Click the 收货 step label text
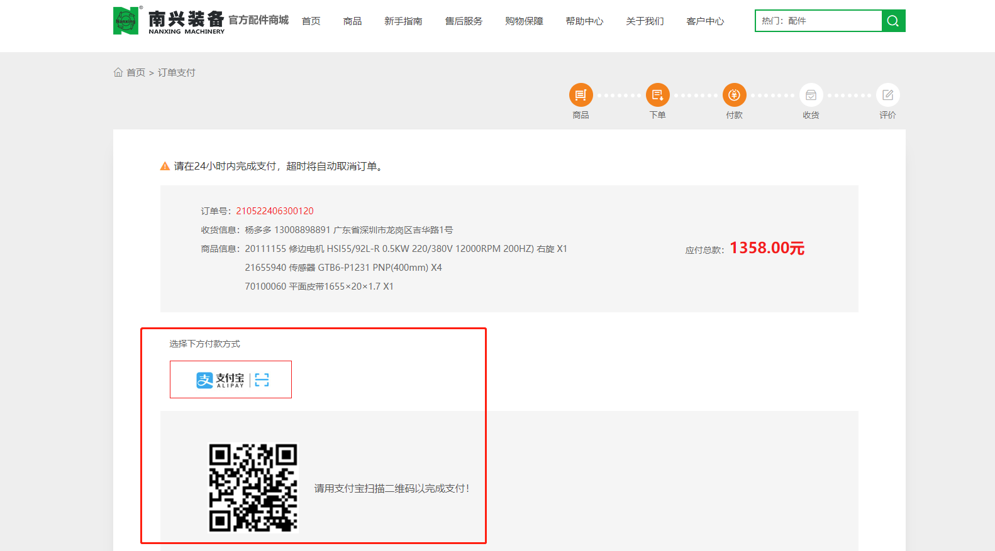995x551 pixels. (x=811, y=115)
